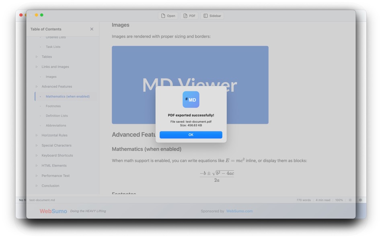Expand the Links and Images tree item

tap(37, 67)
